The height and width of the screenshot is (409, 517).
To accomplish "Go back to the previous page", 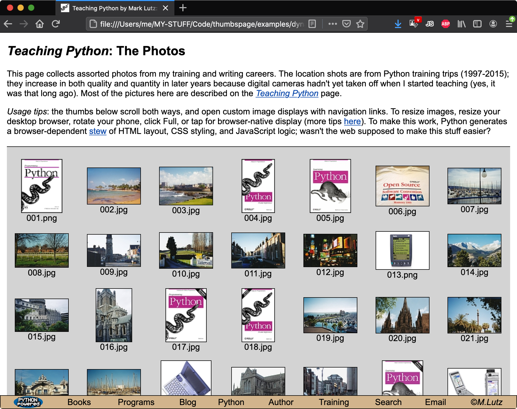I will click(8, 24).
